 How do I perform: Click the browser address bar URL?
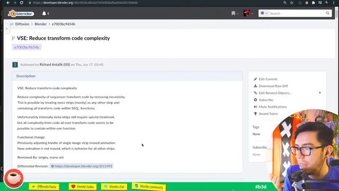tap(85, 3)
